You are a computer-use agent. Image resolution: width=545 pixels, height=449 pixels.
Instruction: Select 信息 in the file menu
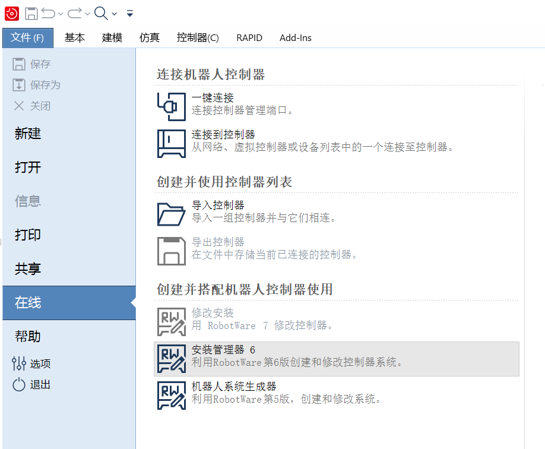coord(69,201)
